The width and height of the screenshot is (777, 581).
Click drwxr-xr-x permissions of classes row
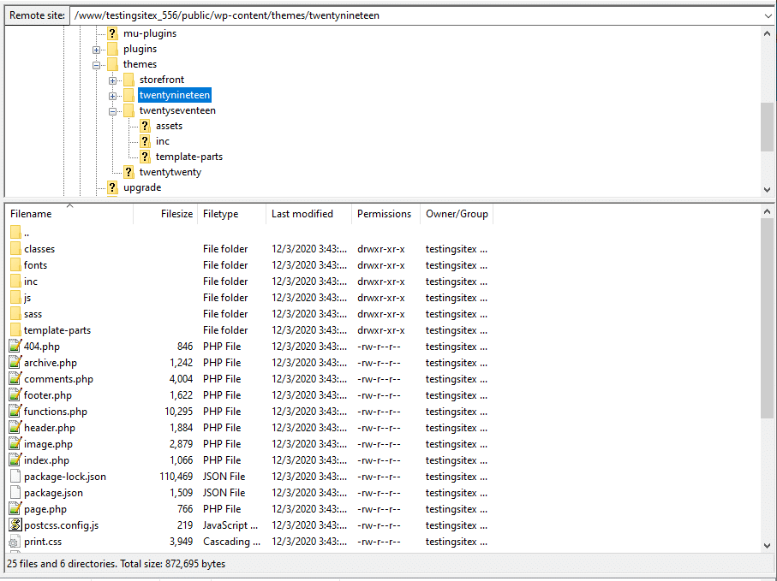pyautogui.click(x=380, y=248)
